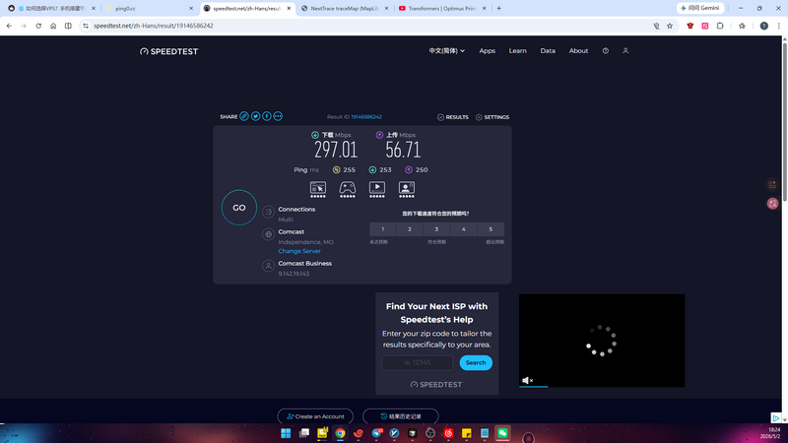
Task: Open OBS Studio from the taskbar
Action: coord(430,433)
